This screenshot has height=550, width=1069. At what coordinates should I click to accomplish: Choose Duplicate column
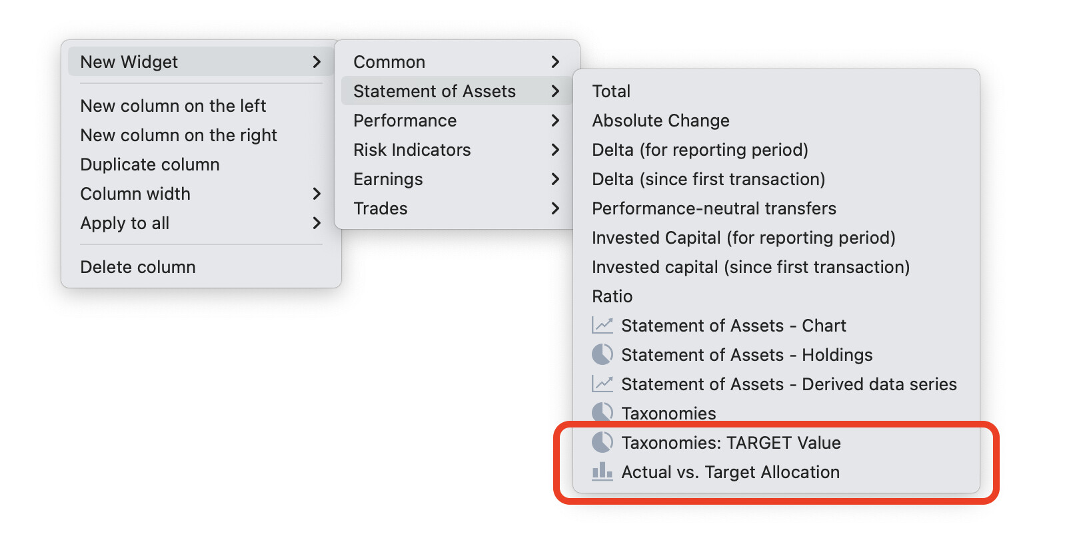coord(150,164)
